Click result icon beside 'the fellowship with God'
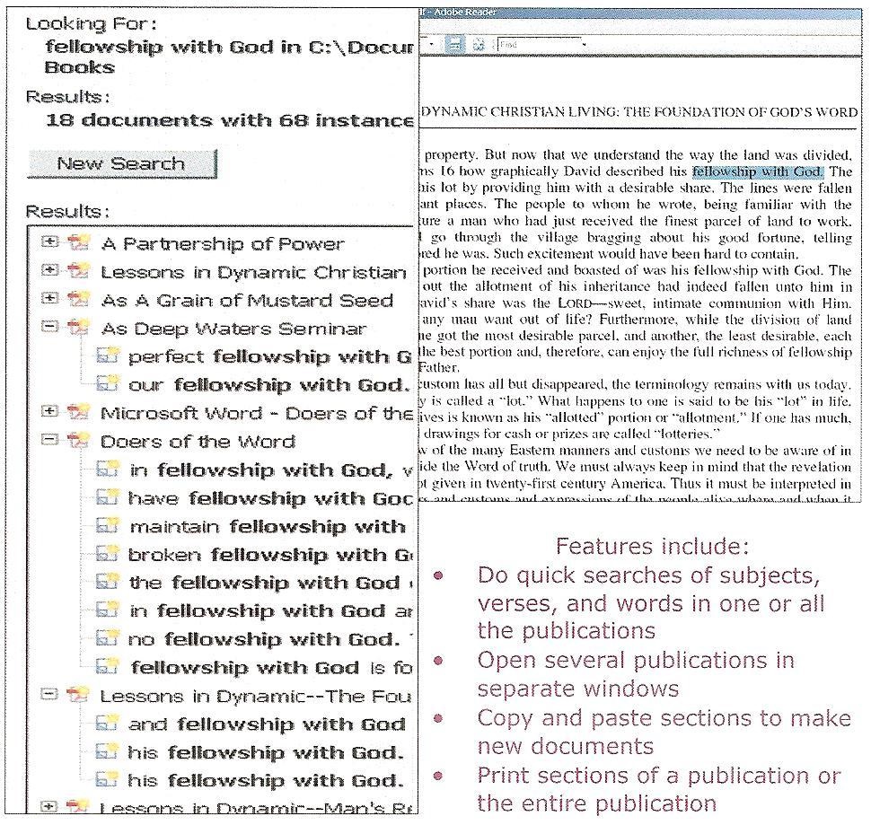The width and height of the screenshot is (871, 825). pyautogui.click(x=107, y=582)
